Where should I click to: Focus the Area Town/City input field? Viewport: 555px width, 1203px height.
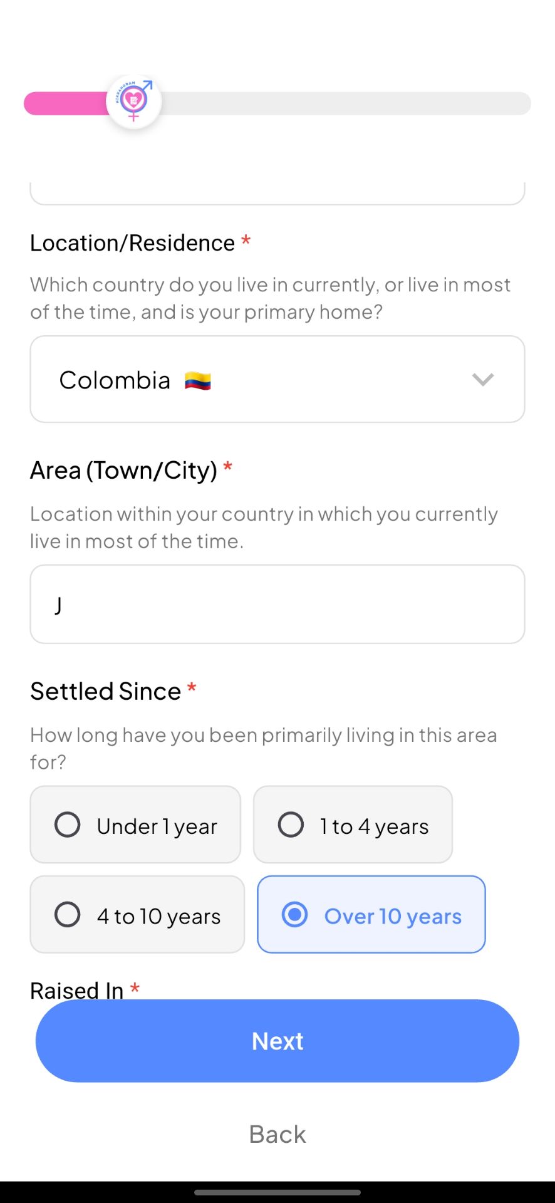click(x=277, y=604)
